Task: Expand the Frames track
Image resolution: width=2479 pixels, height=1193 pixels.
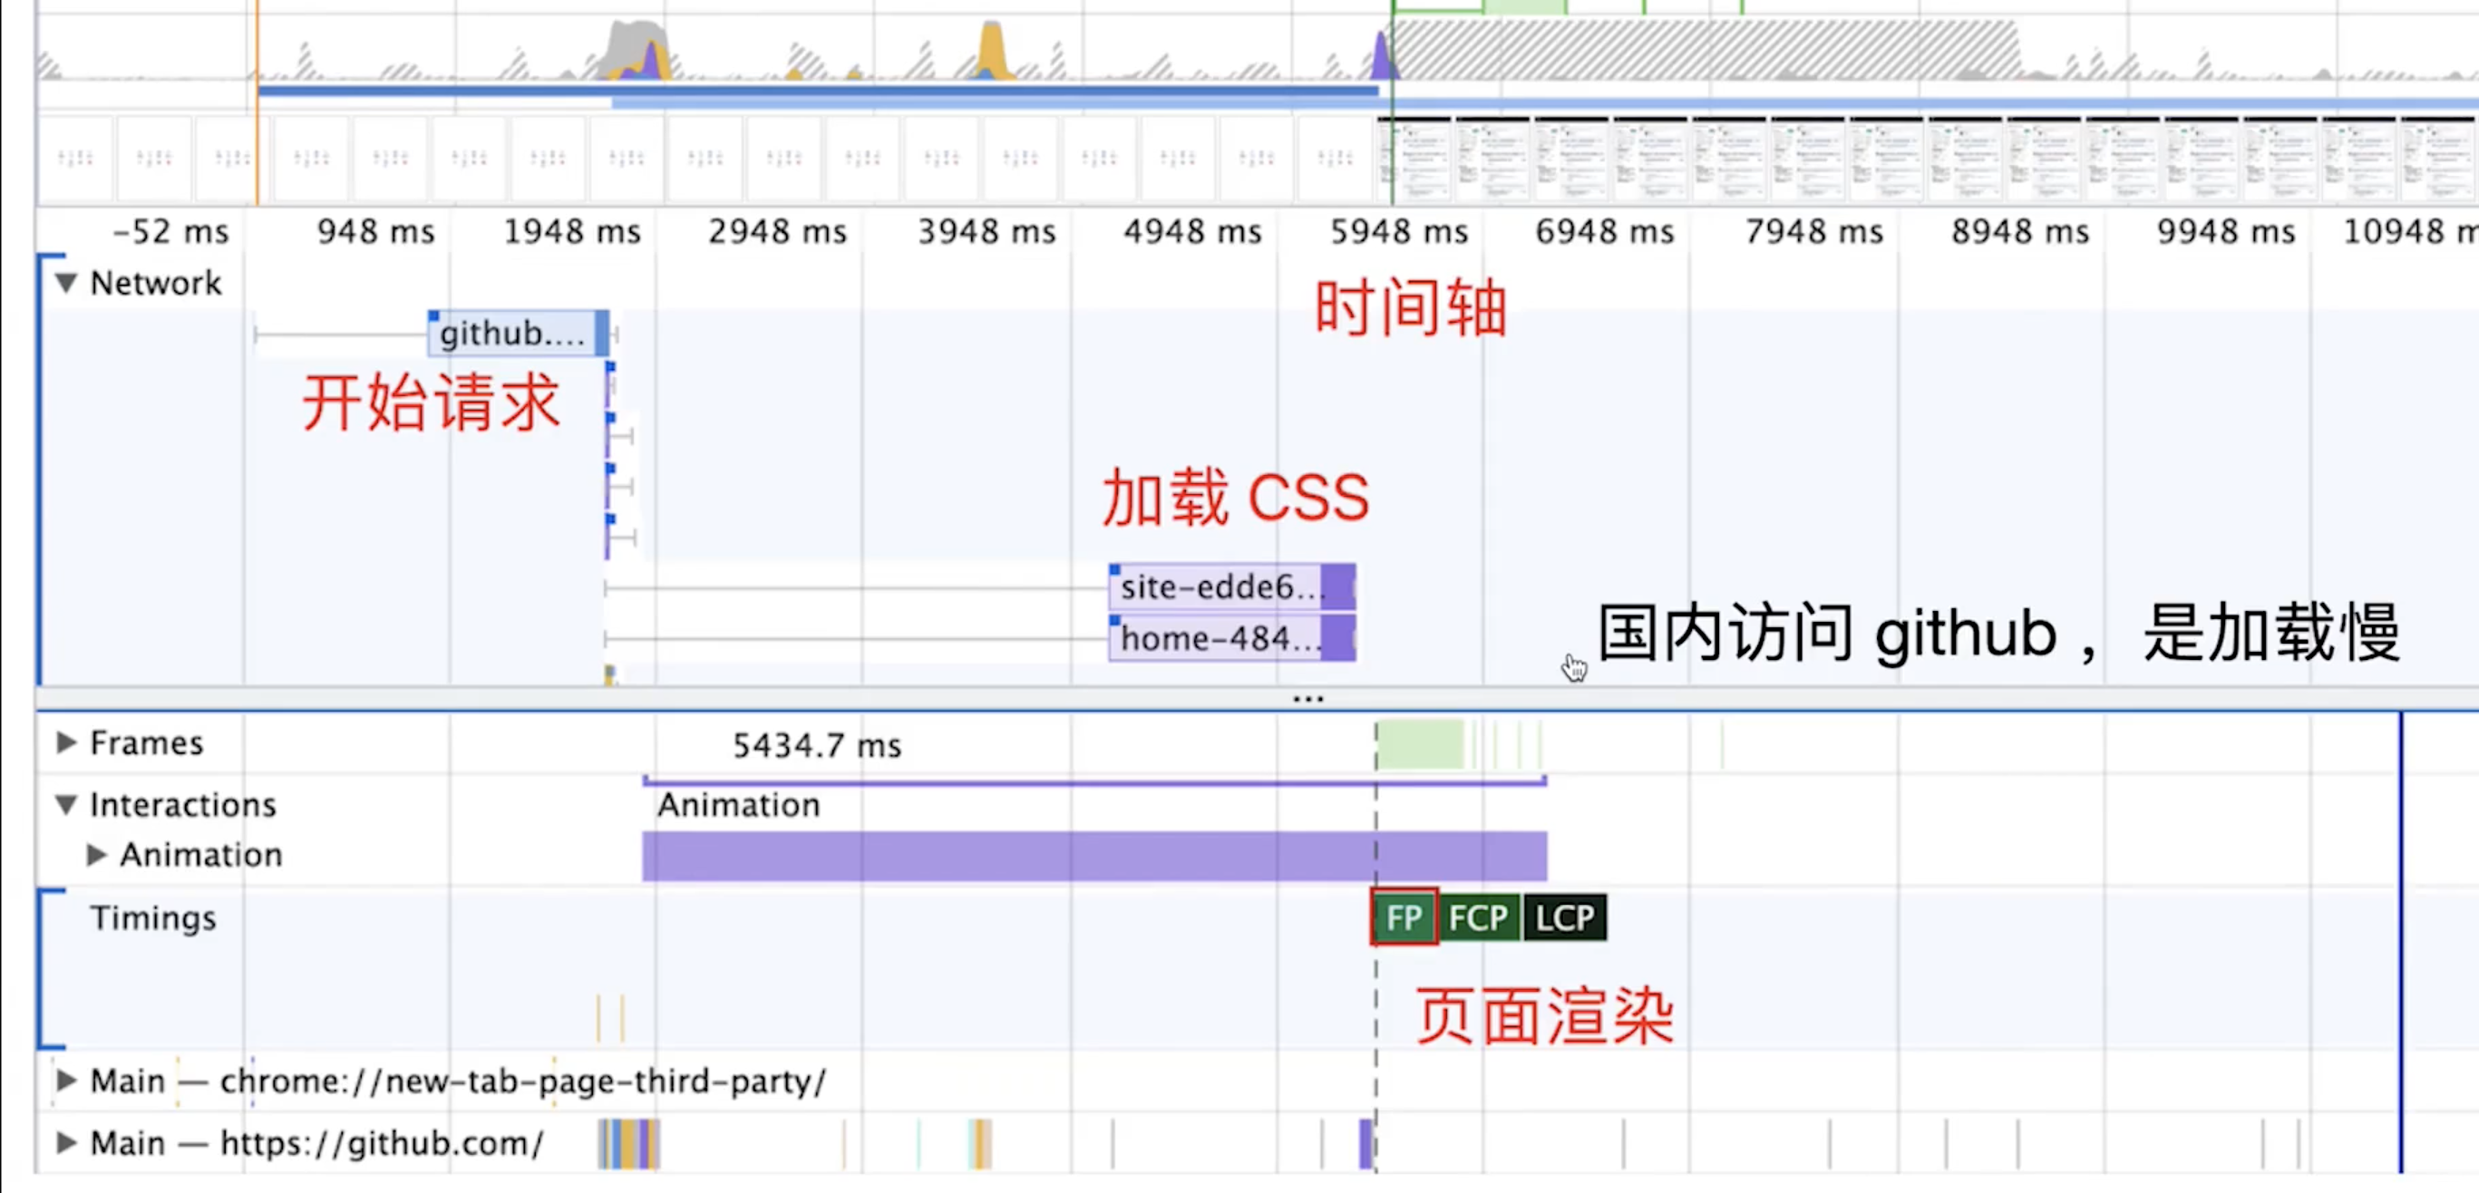Action: pos(65,742)
